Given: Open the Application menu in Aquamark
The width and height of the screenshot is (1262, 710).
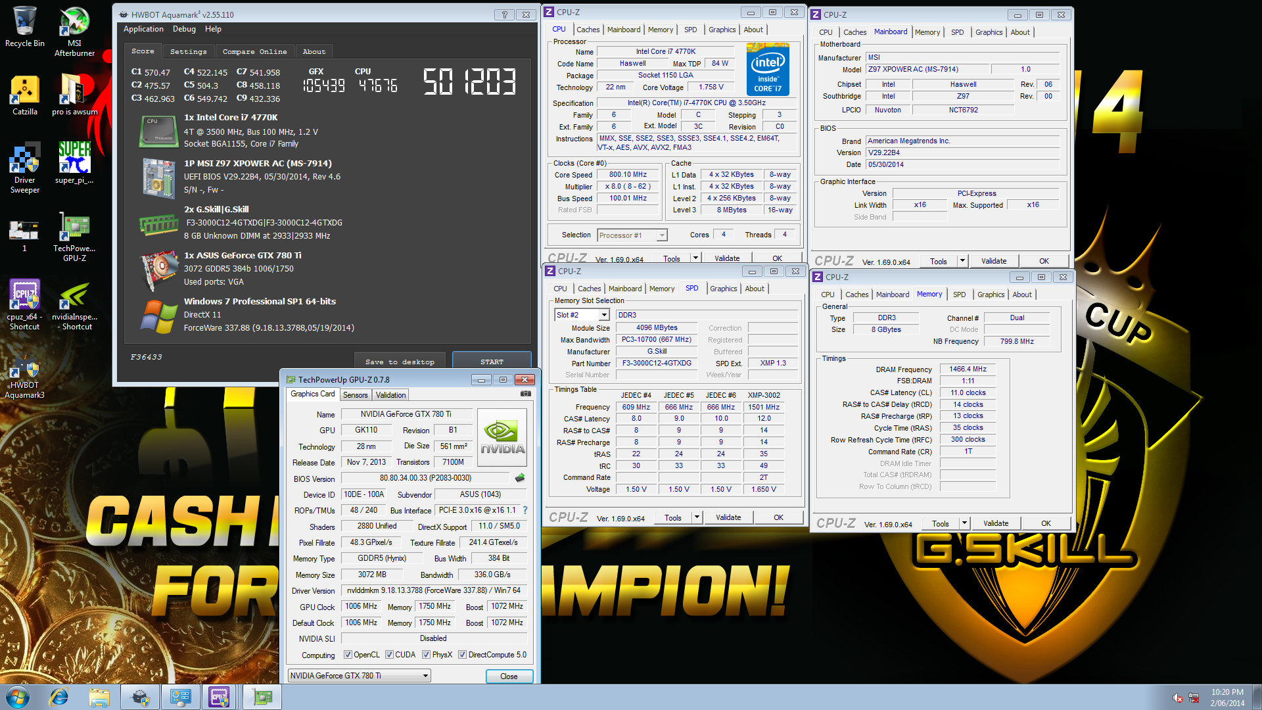Looking at the screenshot, I should (143, 29).
